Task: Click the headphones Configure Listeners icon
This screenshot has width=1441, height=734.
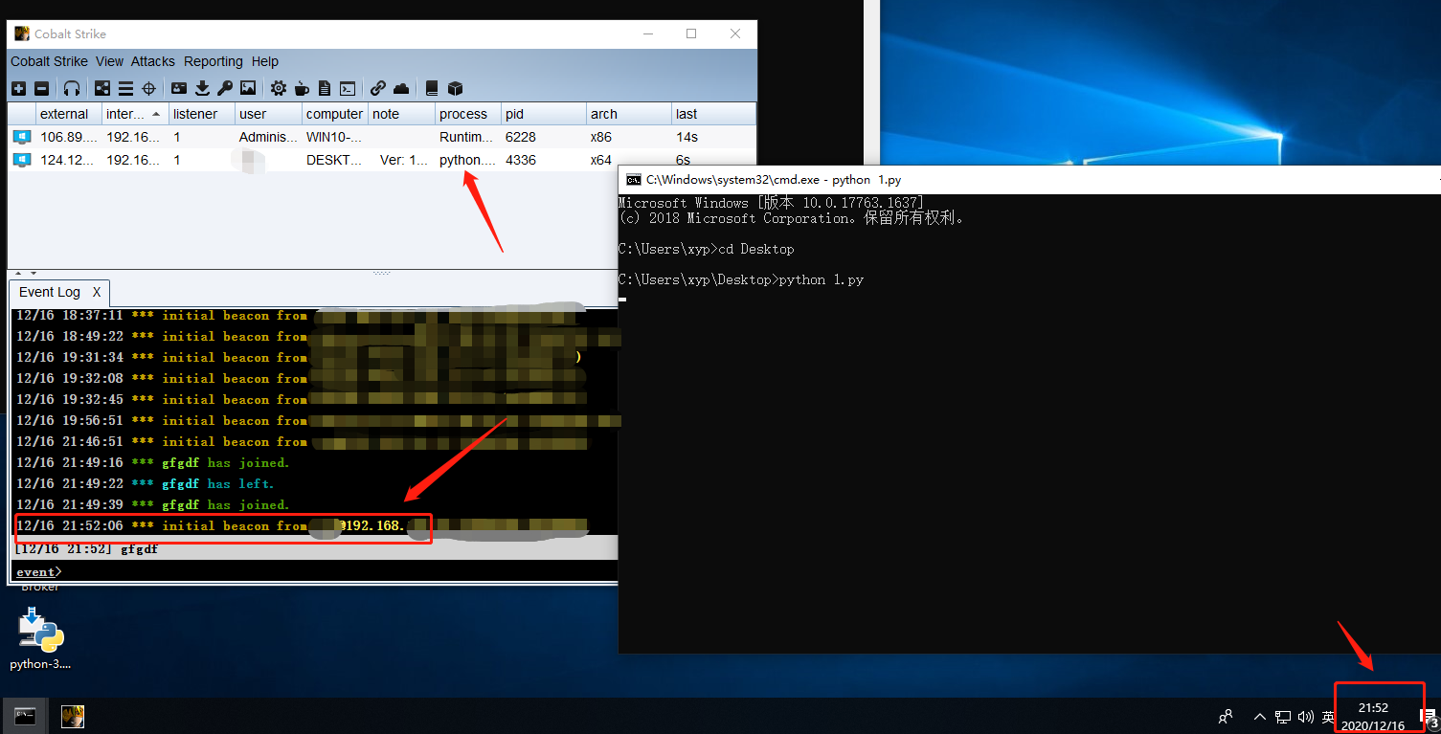Action: click(72, 88)
